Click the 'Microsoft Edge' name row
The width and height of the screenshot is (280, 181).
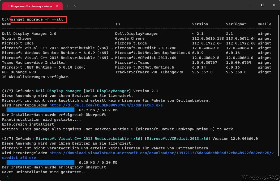click(x=18, y=43)
